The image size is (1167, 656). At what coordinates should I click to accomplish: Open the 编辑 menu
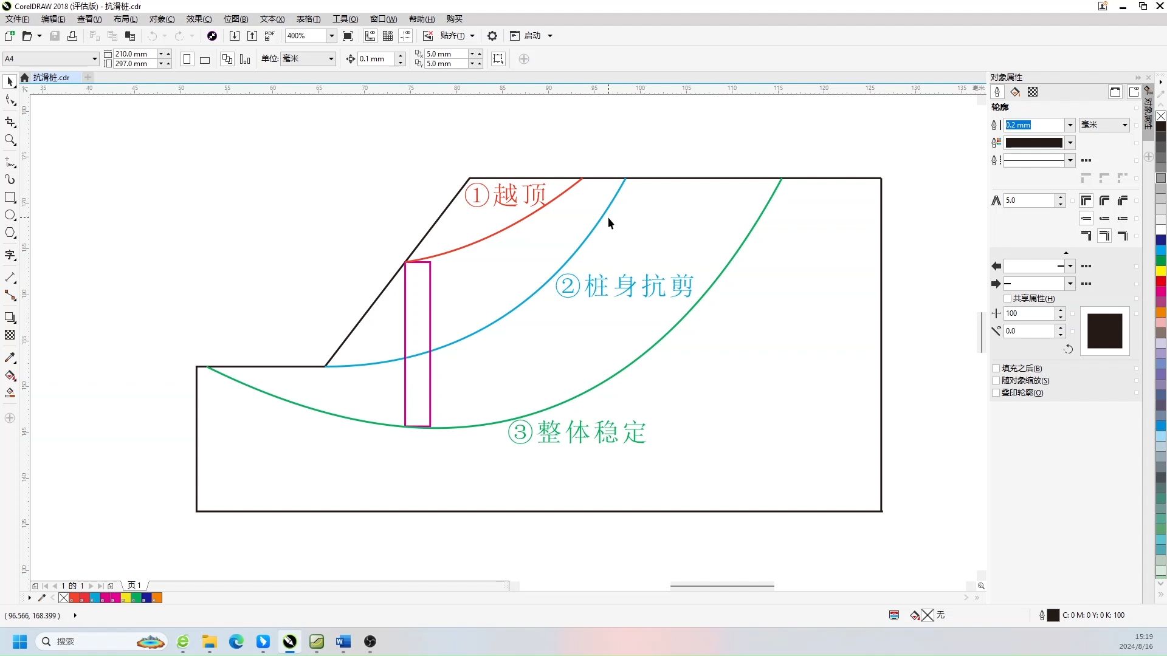53,19
